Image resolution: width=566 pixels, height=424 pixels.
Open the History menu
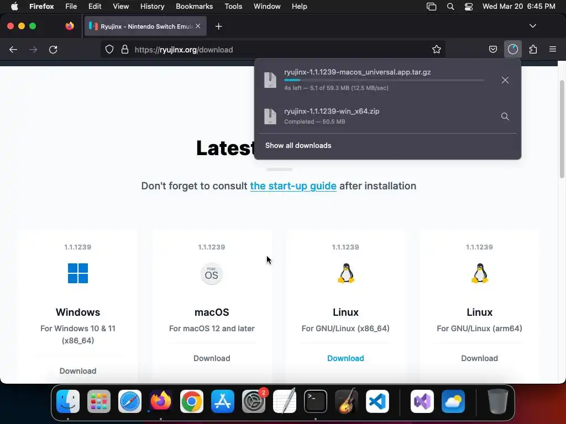(152, 7)
